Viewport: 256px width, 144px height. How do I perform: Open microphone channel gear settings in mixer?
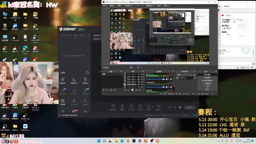coord(171,79)
